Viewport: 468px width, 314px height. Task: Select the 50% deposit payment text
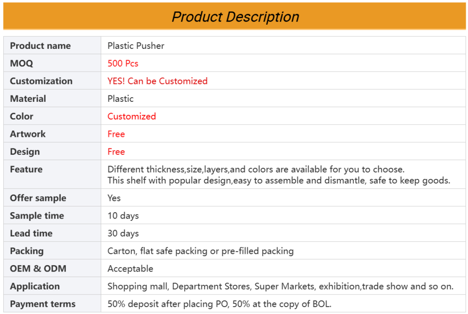[x=219, y=304]
